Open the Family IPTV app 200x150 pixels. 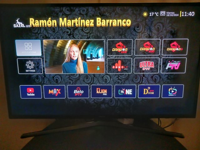point(119,66)
